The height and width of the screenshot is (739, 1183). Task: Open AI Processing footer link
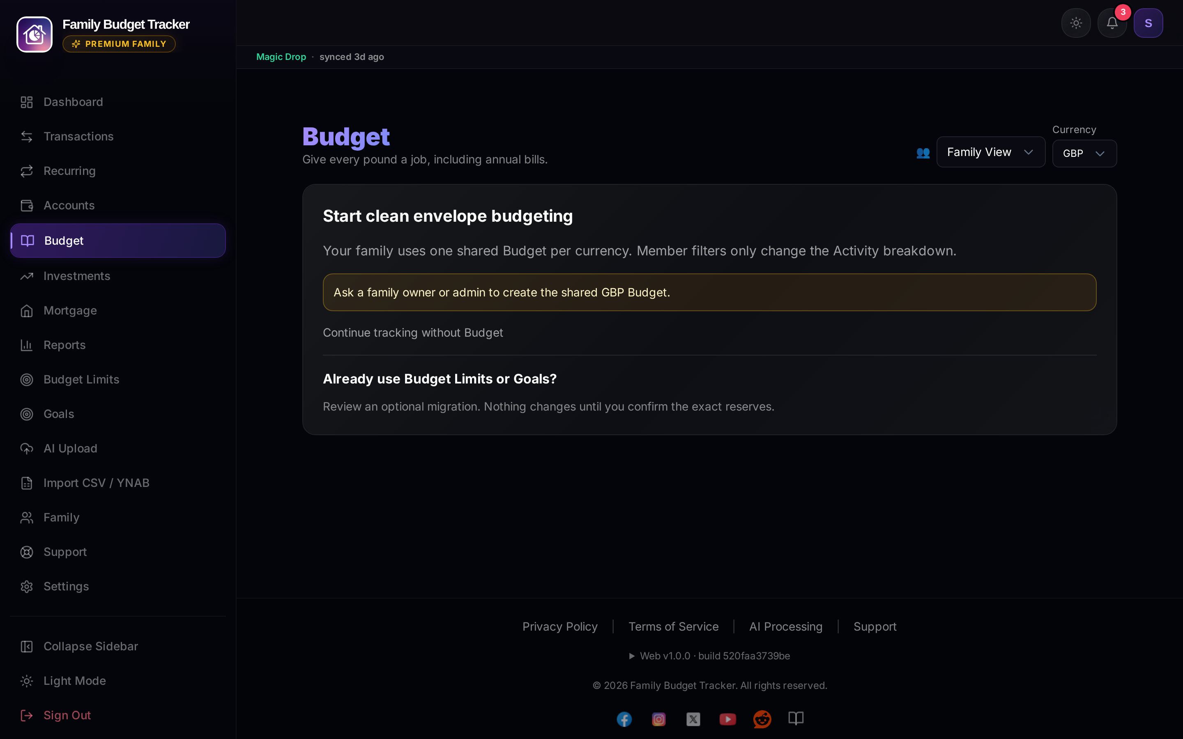tap(785, 627)
